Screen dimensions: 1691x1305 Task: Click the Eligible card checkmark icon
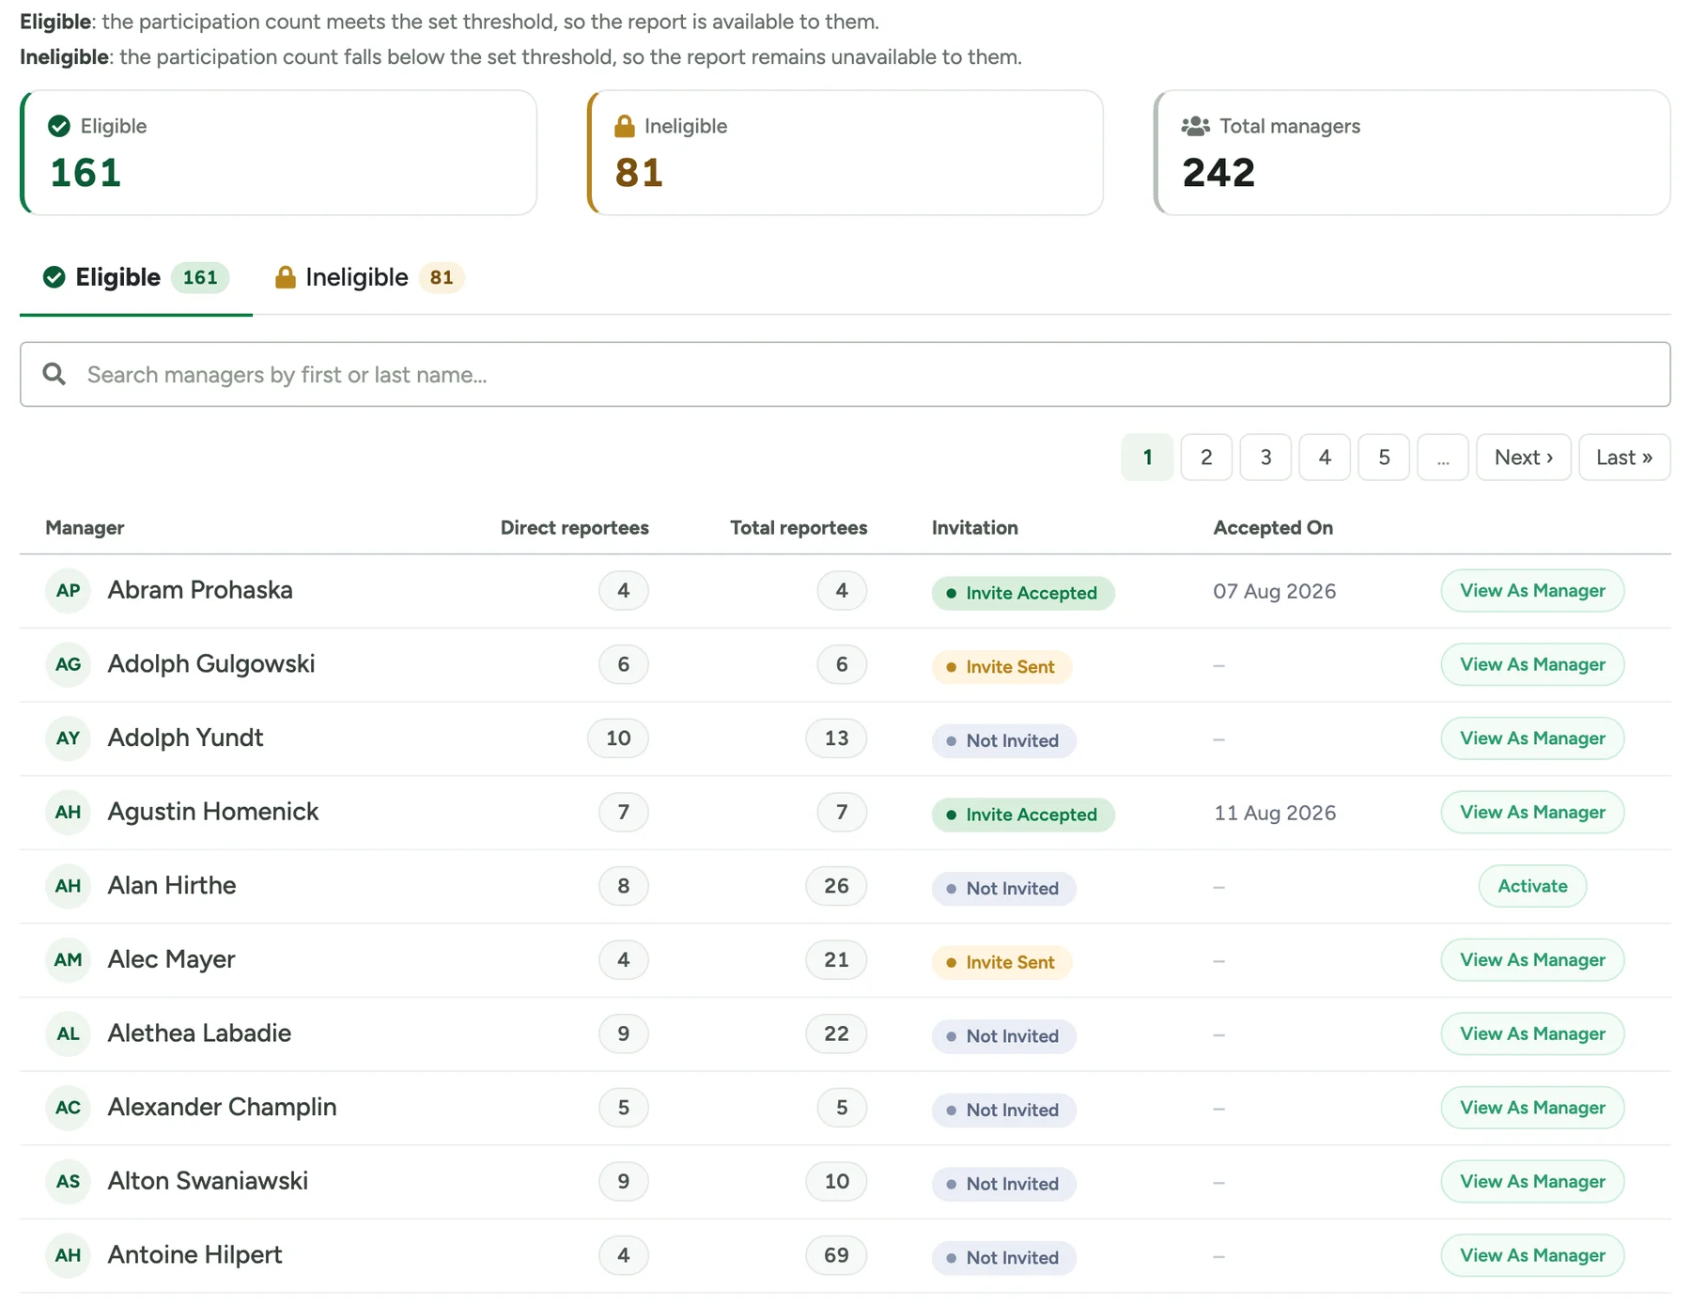[59, 126]
